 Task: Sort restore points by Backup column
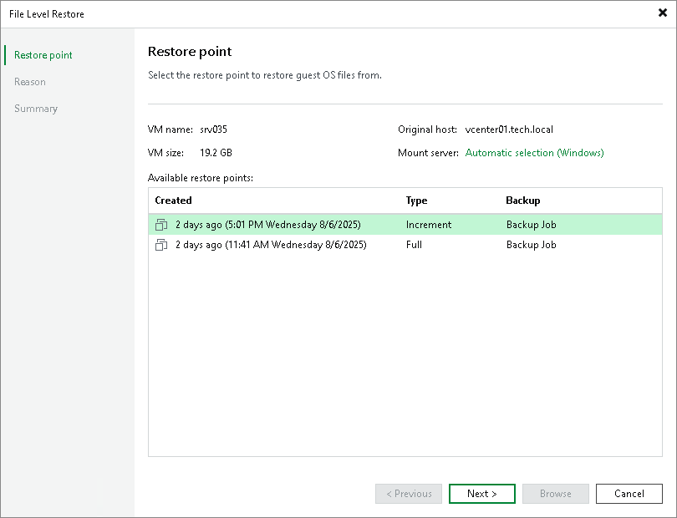[522, 201]
